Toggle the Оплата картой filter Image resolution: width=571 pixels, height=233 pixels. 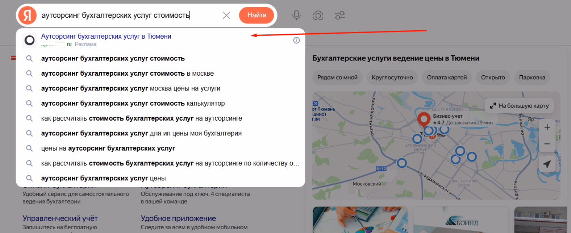click(x=447, y=78)
